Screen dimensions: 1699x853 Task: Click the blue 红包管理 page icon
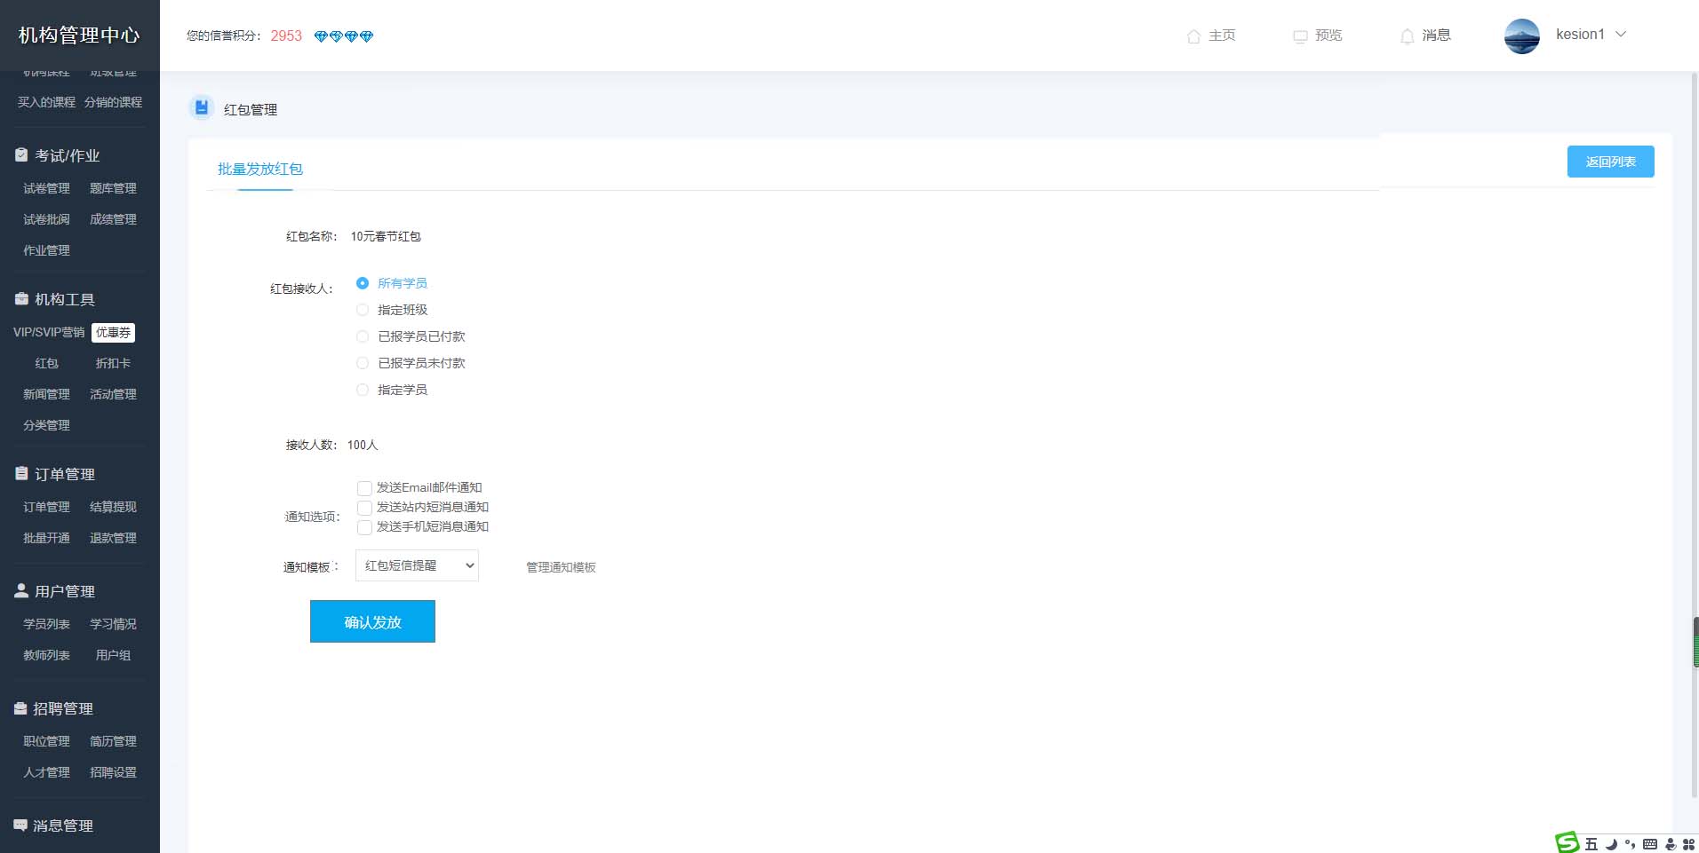(x=202, y=108)
